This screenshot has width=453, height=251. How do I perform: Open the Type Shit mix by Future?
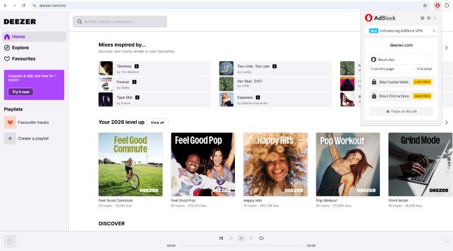point(155,99)
